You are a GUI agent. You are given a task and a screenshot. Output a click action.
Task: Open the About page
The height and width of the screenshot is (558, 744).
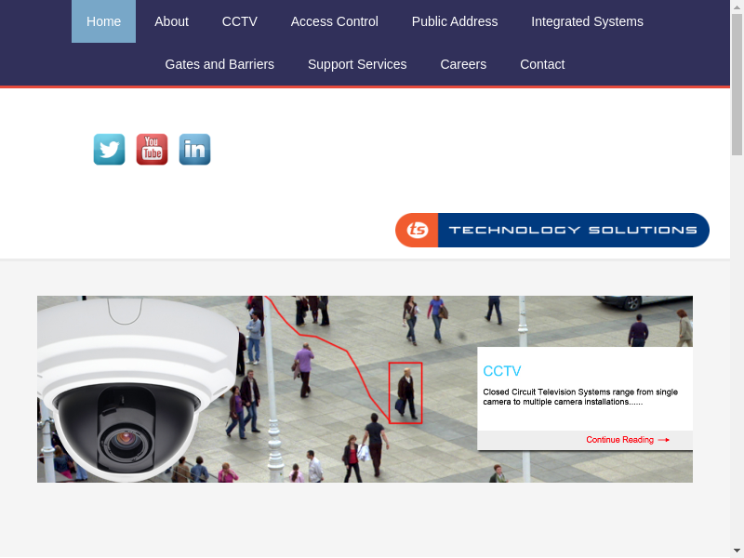pos(171,21)
